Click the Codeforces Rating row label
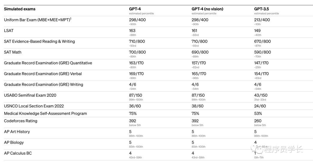Image resolution: width=313 pixels, height=163 pixels. pyautogui.click(x=21, y=121)
